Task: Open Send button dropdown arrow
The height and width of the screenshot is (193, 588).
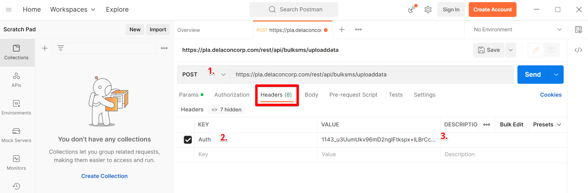Action: (x=556, y=75)
